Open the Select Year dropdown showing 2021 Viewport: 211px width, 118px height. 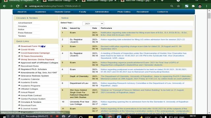coord(93,24)
